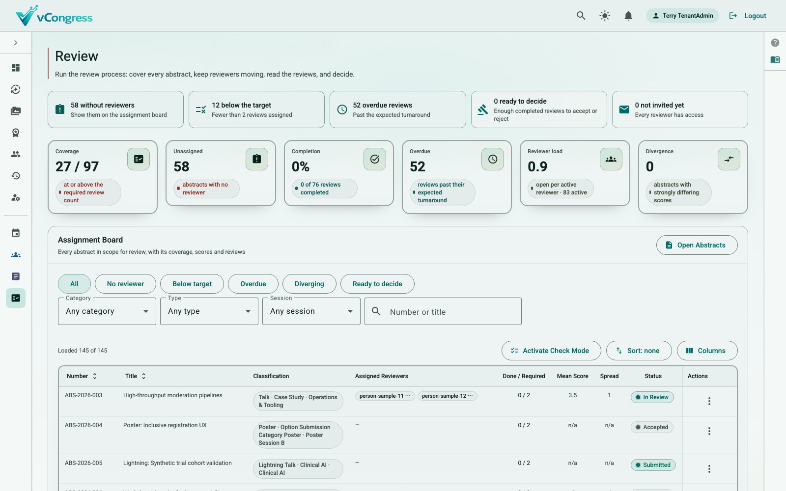Open the media gallery icon in sidebar

[16, 111]
